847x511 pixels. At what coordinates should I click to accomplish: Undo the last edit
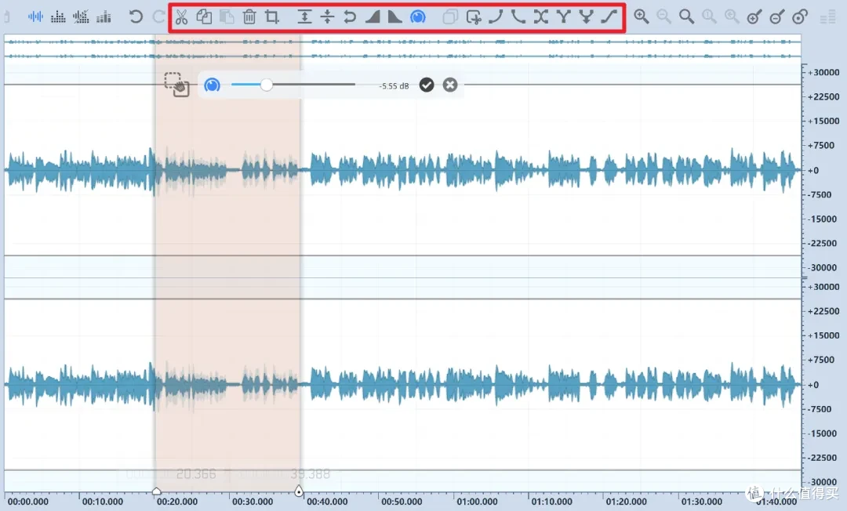pyautogui.click(x=136, y=16)
